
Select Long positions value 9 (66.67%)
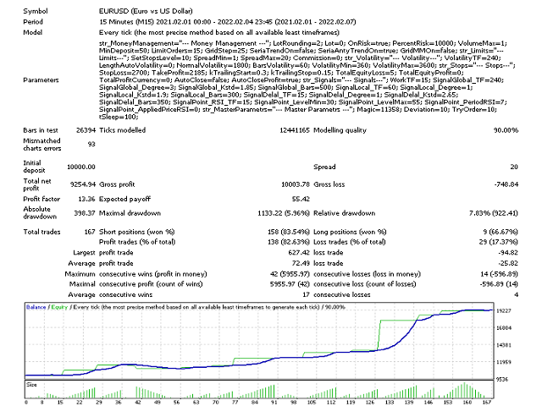[501, 232]
